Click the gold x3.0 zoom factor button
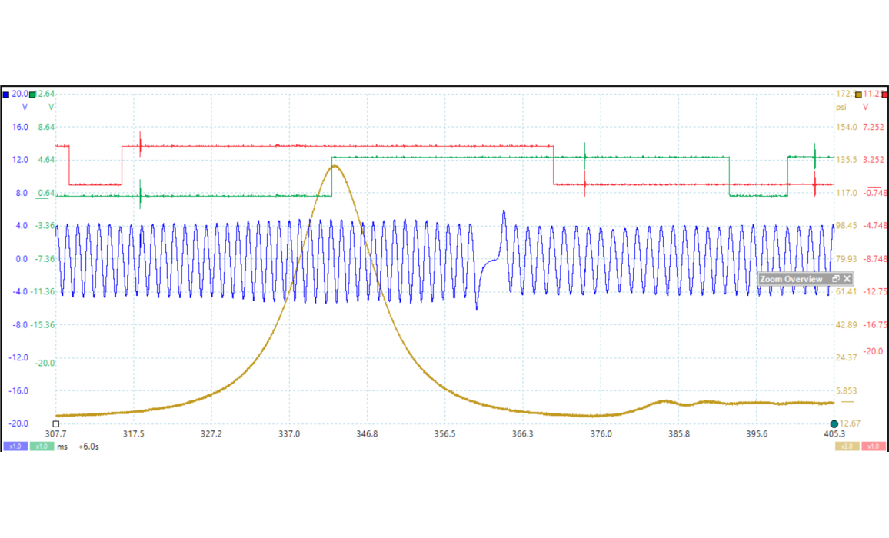The image size is (889, 538). [846, 447]
